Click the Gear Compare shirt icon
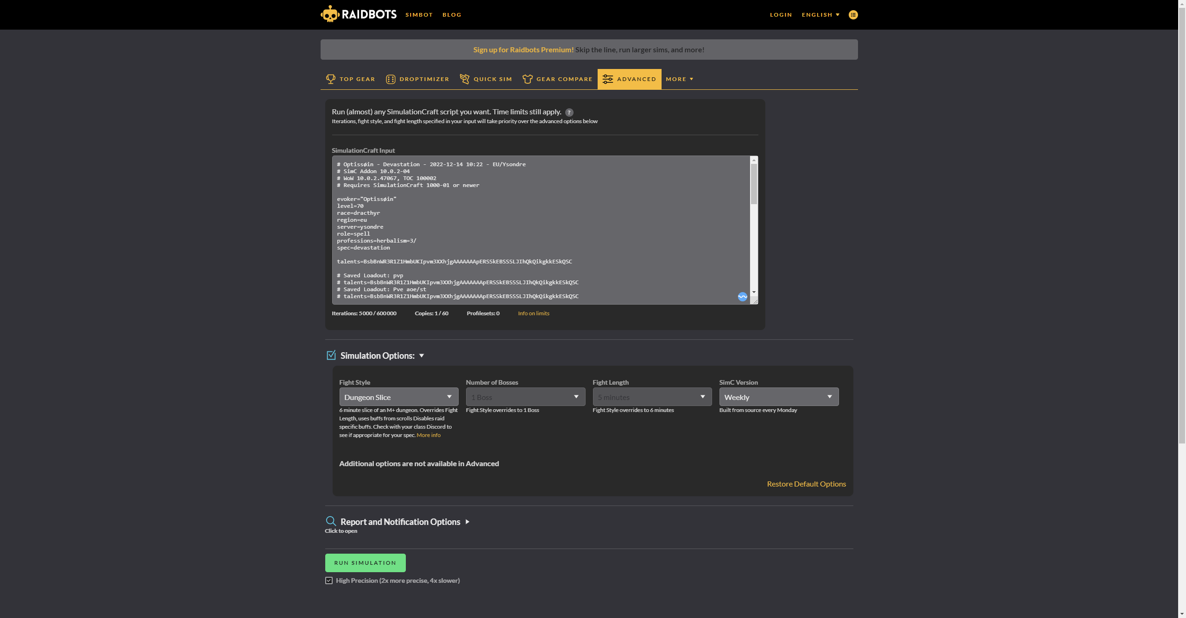Viewport: 1186px width, 618px height. pos(527,79)
